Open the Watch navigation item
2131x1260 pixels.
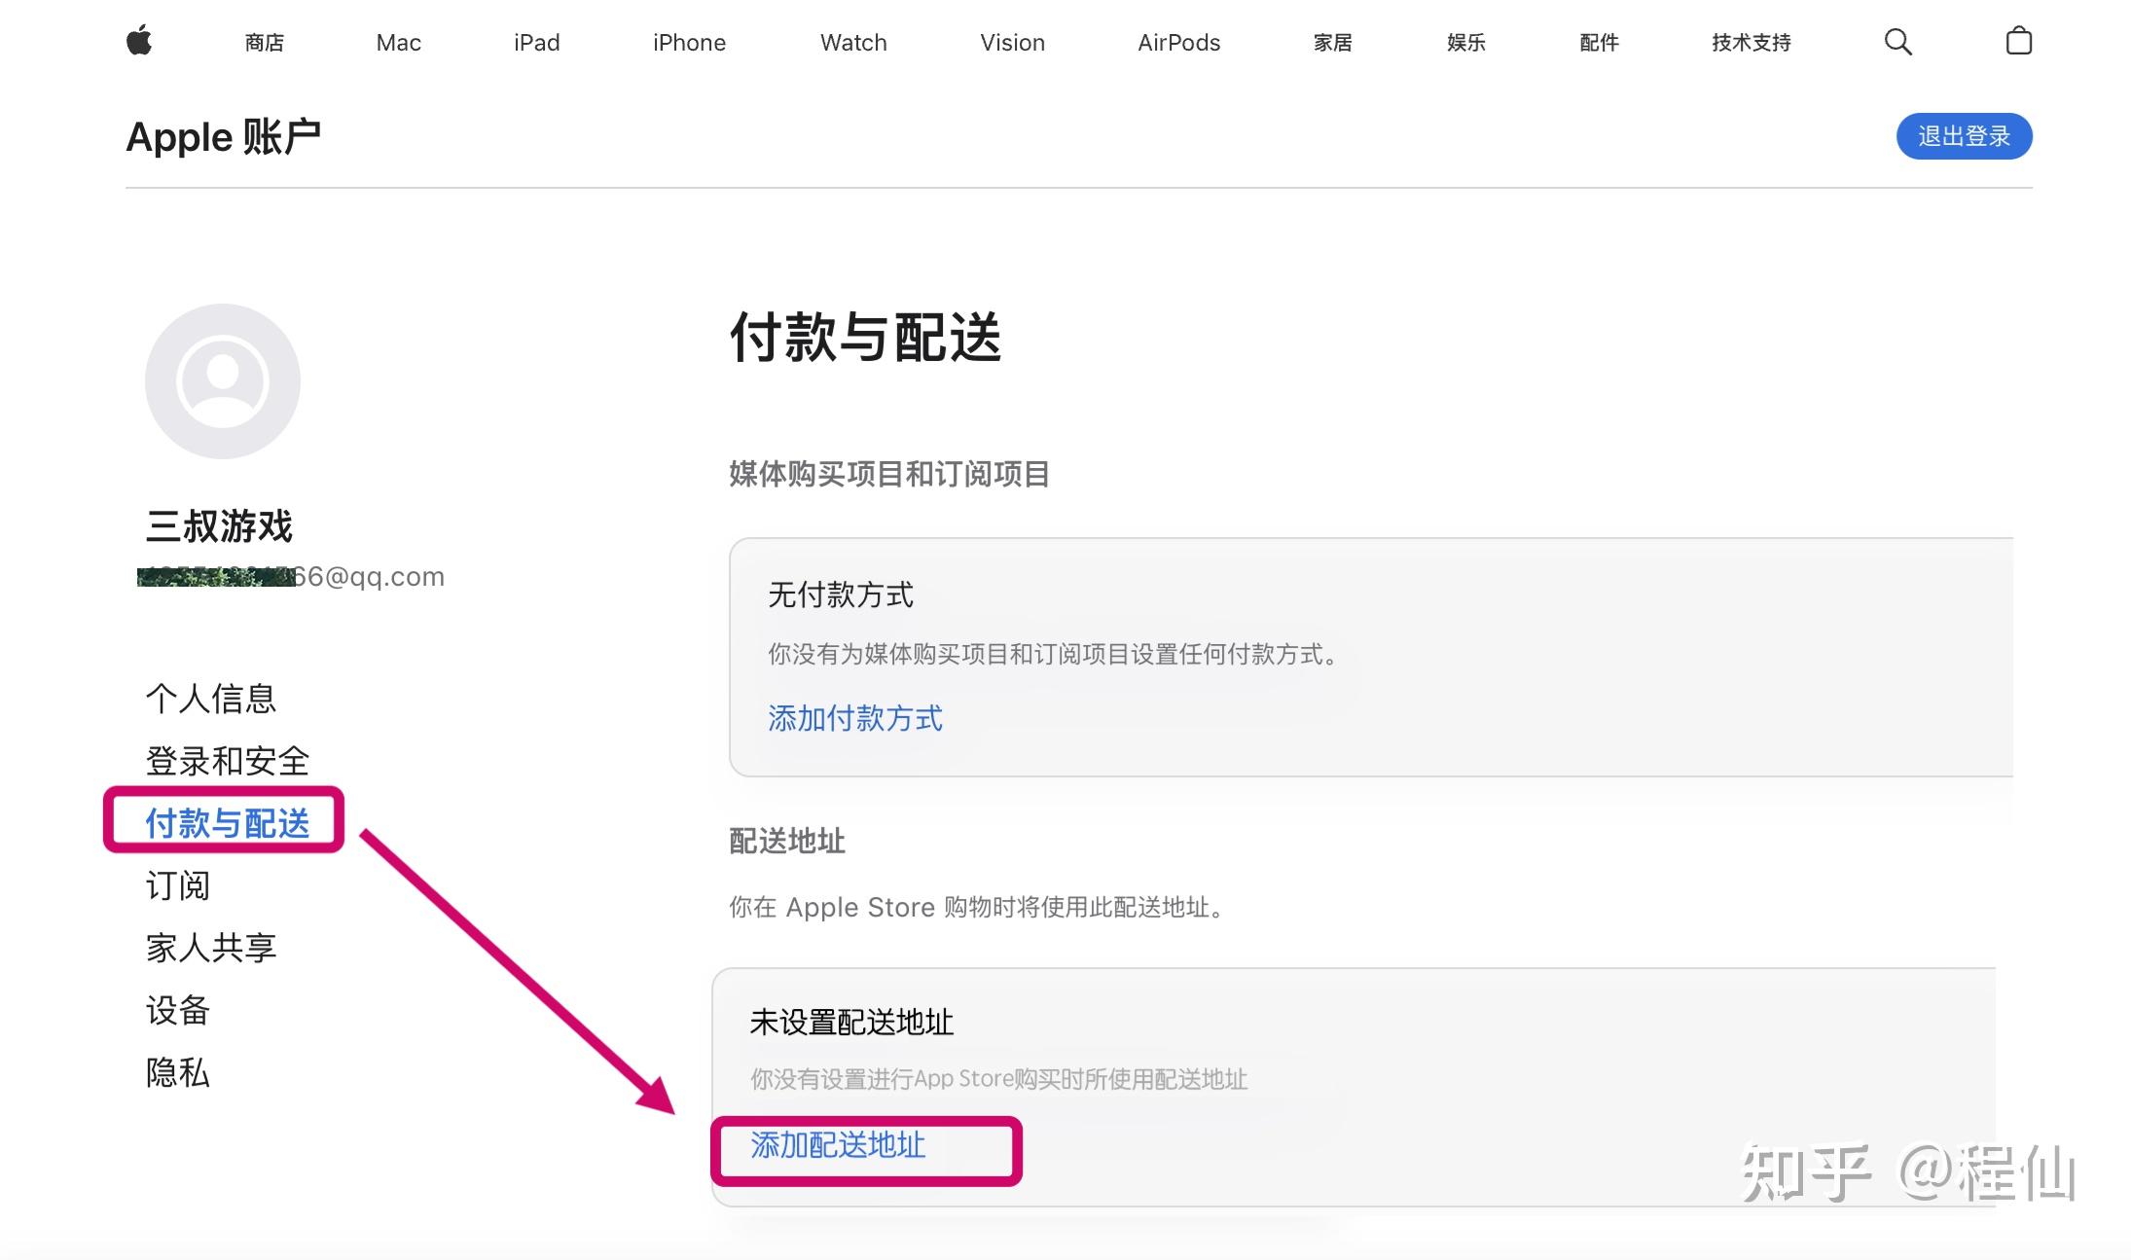pyautogui.click(x=853, y=43)
